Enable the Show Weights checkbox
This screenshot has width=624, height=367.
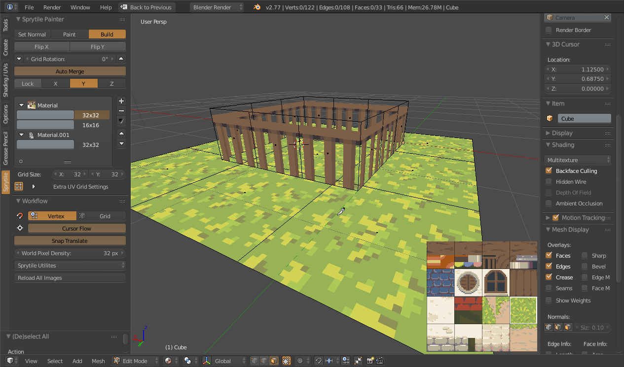pyautogui.click(x=549, y=300)
